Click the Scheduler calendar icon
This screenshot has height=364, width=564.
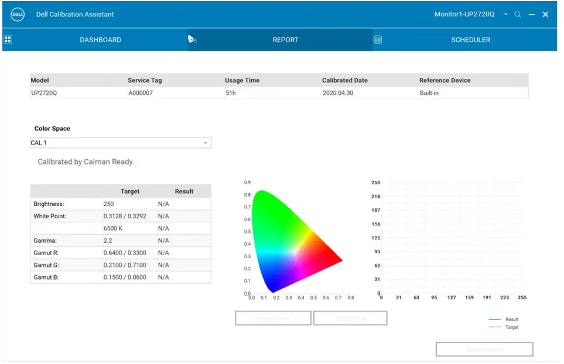pos(378,40)
